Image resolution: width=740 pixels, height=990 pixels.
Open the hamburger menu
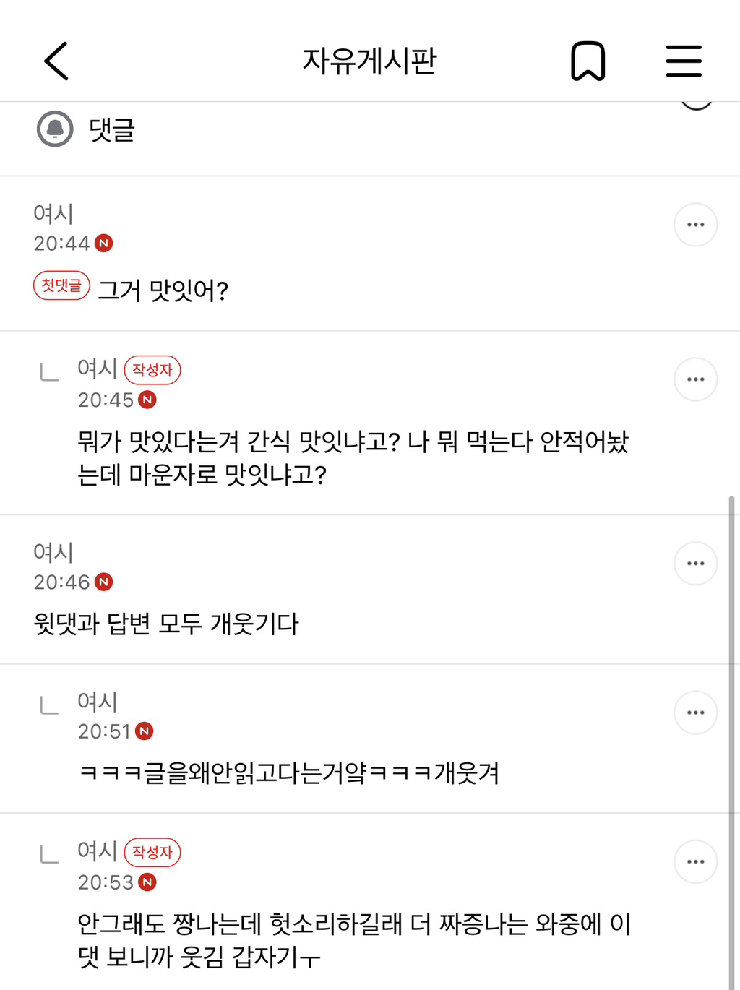(683, 61)
